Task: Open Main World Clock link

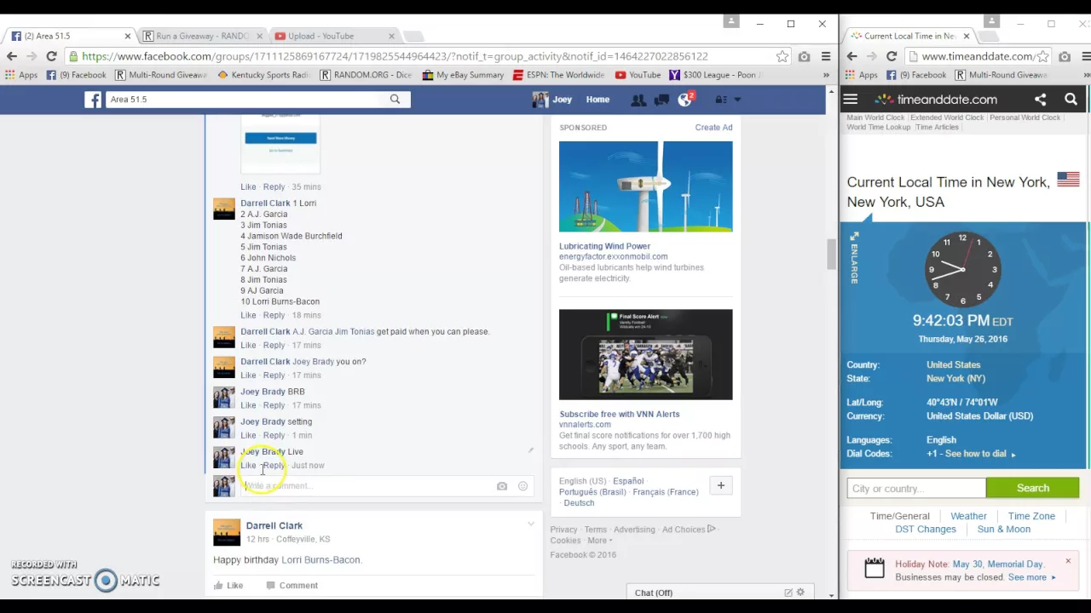Action: 875,117
